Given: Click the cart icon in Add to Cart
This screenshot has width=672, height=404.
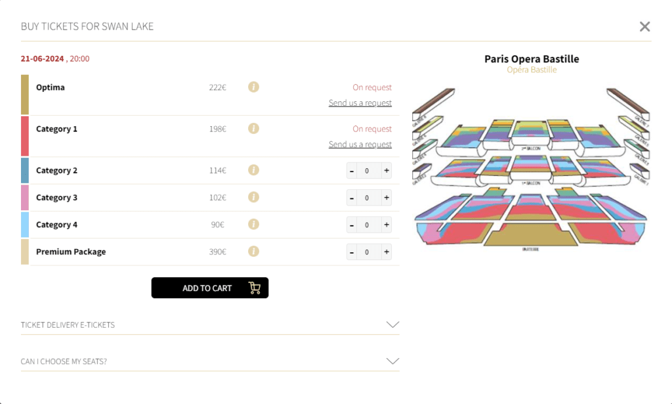Looking at the screenshot, I should click(255, 288).
